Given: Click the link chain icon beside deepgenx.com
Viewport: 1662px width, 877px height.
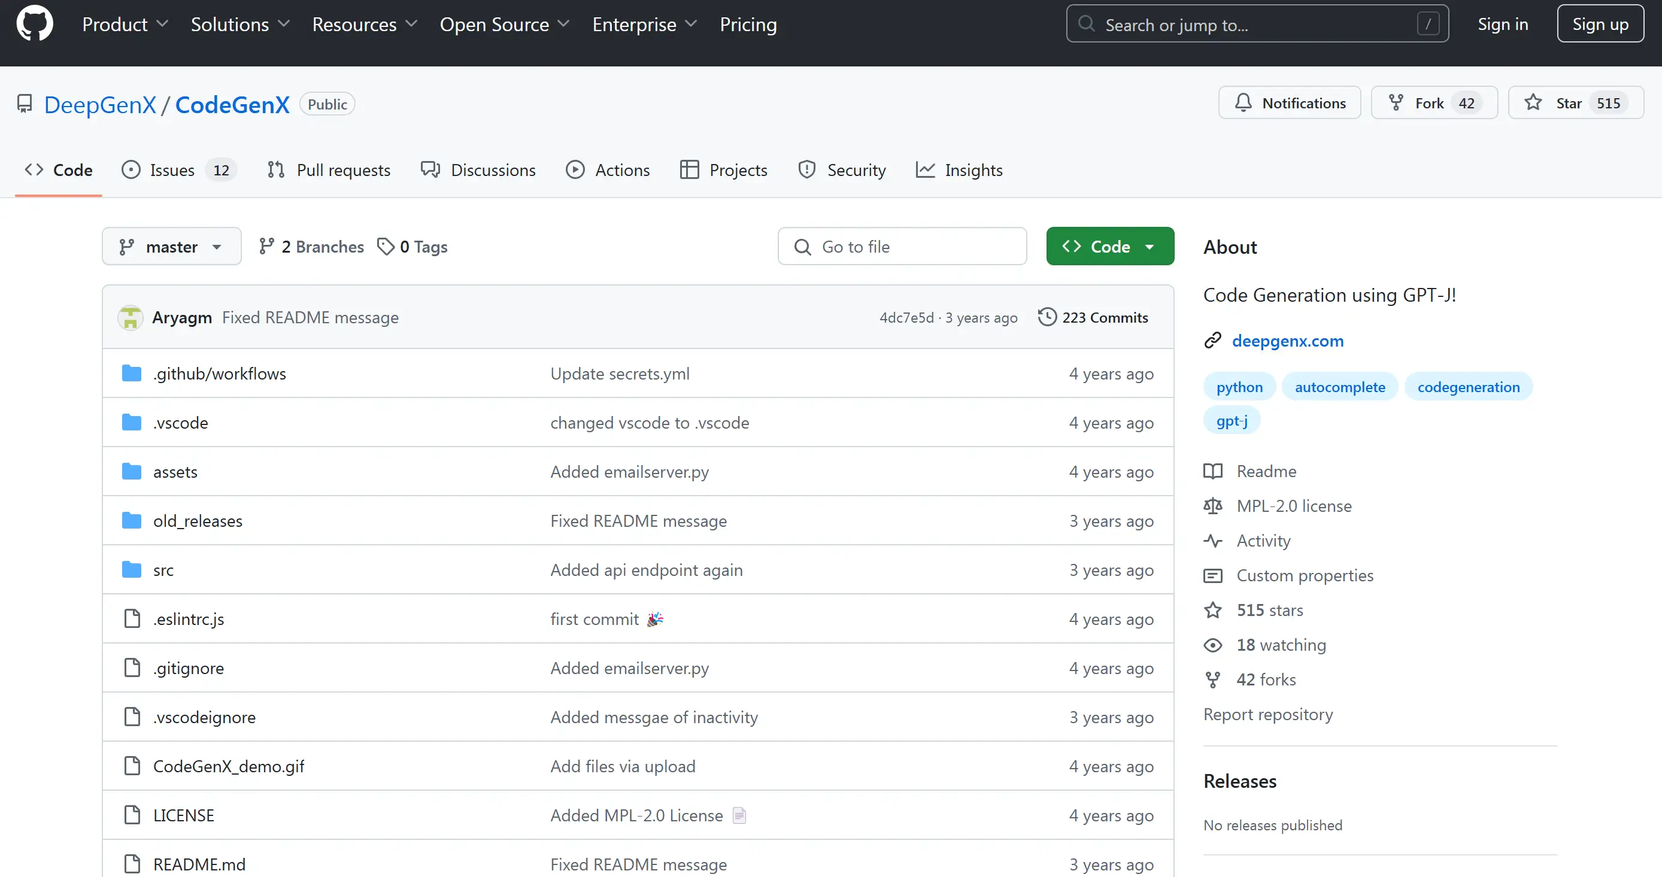Looking at the screenshot, I should pyautogui.click(x=1213, y=341).
